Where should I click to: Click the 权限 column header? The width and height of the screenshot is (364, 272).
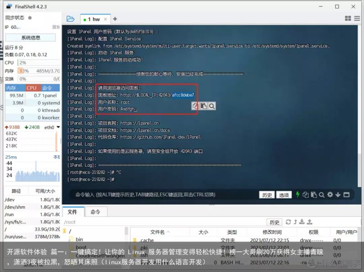point(313,232)
